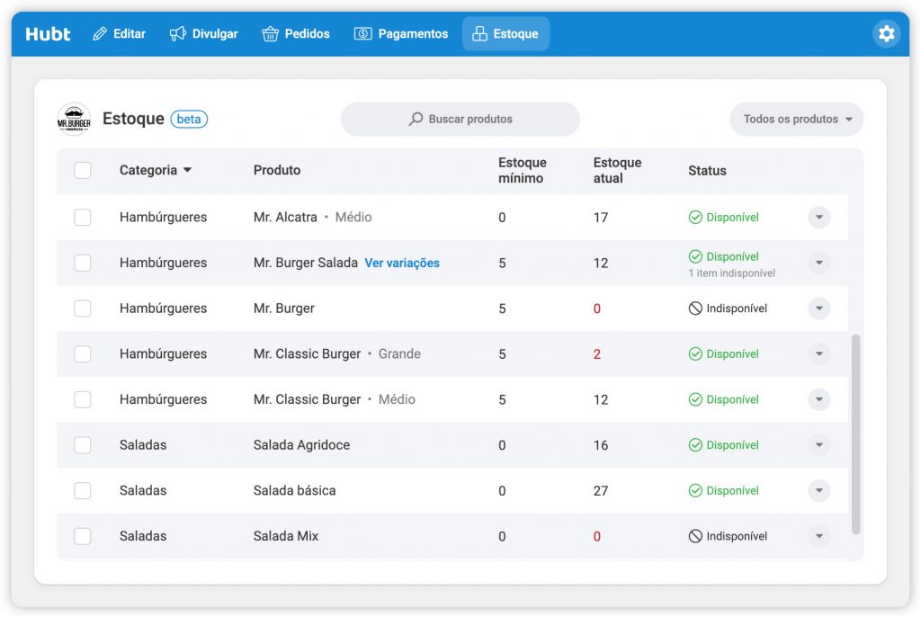The height and width of the screenshot is (617, 921).
Task: Check the Mr. Alcatra row checkbox
Action: click(83, 218)
